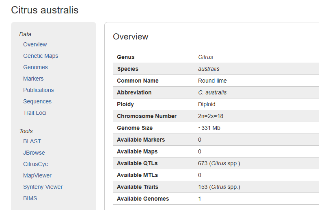Image resolution: width=319 pixels, height=210 pixels.
Task: Select Markers in the Data section
Action: click(33, 79)
